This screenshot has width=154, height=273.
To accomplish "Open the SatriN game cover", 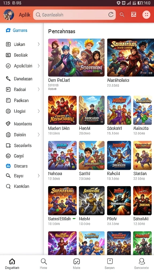I will click(x=92, y=155).
